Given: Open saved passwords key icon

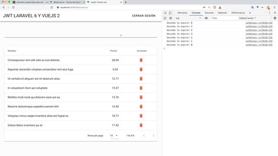Looking at the screenshot, I should pyautogui.click(x=204, y=7).
